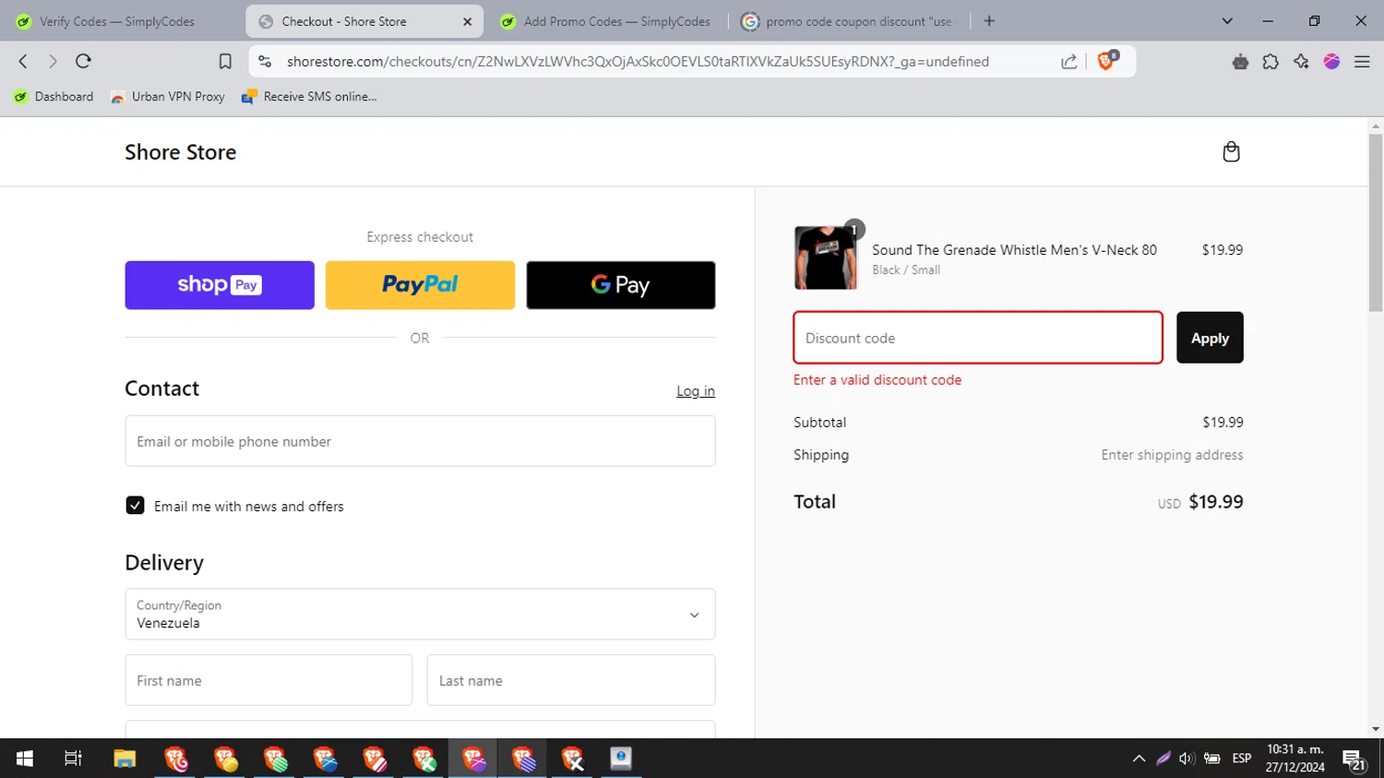Switch to Add Promo Codes tab
1384x778 pixels.
pyautogui.click(x=604, y=21)
